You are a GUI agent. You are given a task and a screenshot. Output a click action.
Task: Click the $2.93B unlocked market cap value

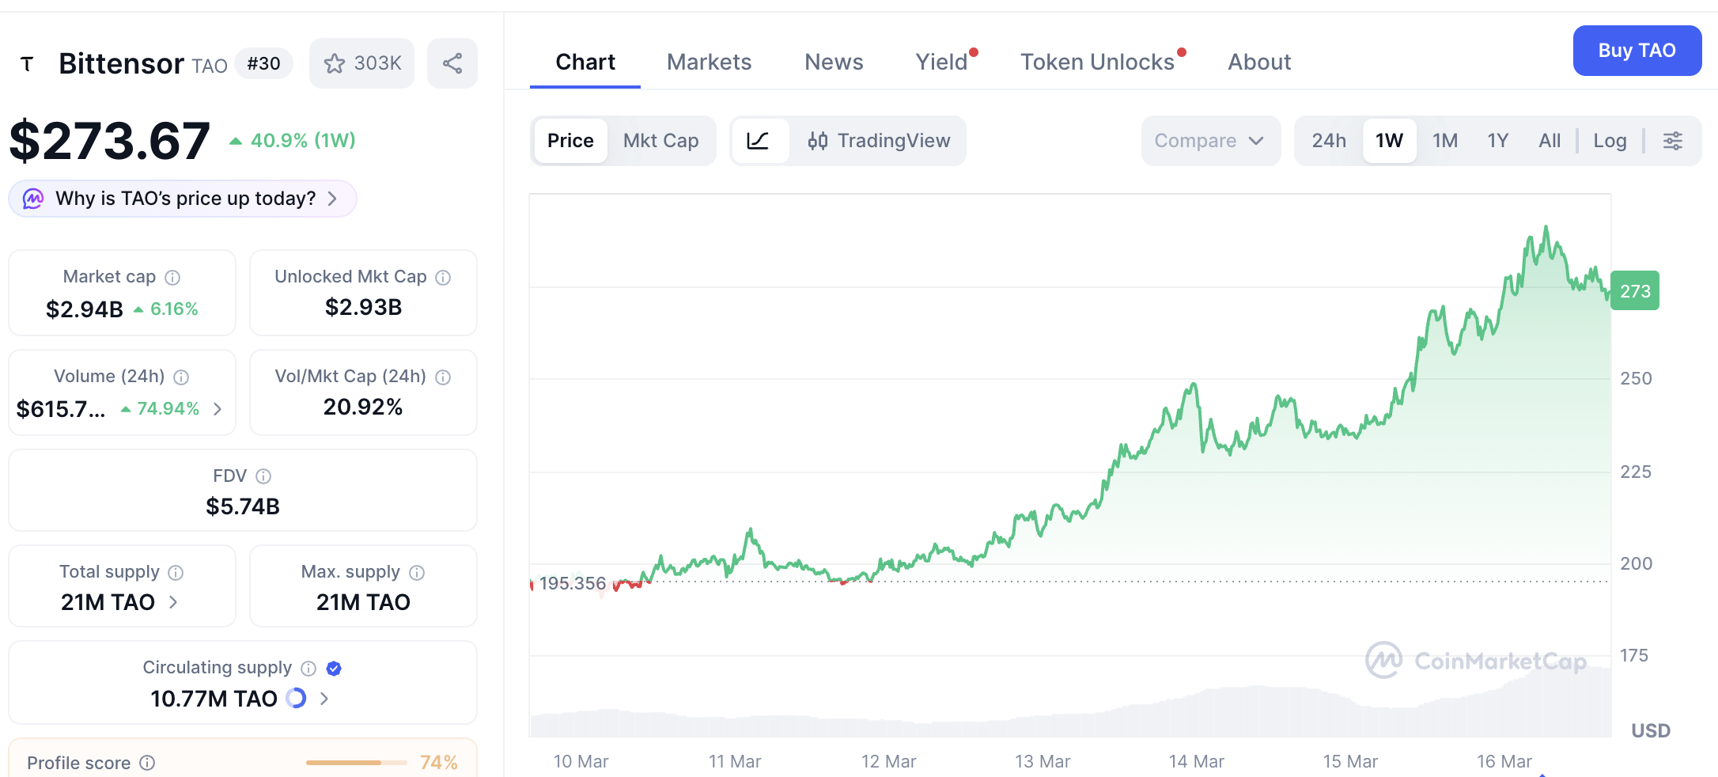coord(364,307)
